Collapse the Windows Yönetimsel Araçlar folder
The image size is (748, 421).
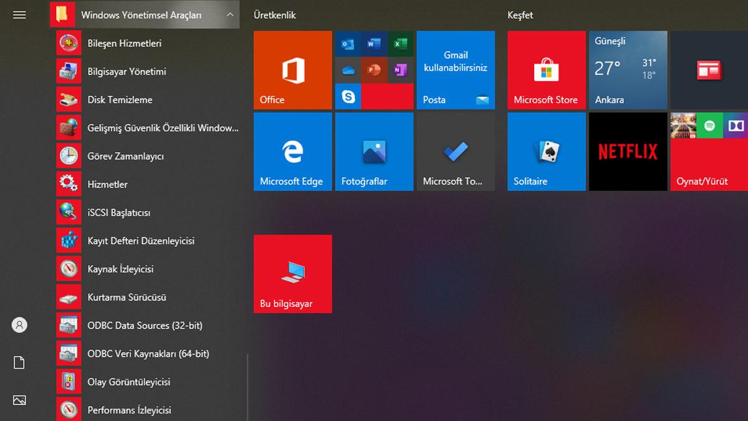[x=230, y=14]
